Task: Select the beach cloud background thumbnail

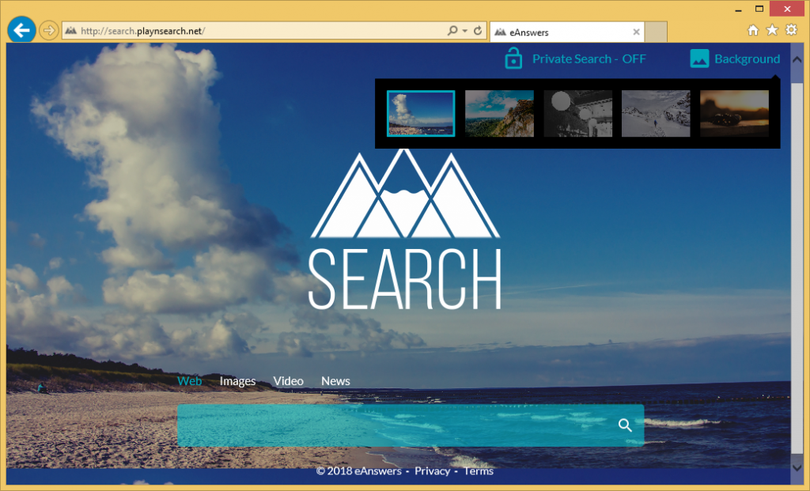Action: pyautogui.click(x=421, y=114)
